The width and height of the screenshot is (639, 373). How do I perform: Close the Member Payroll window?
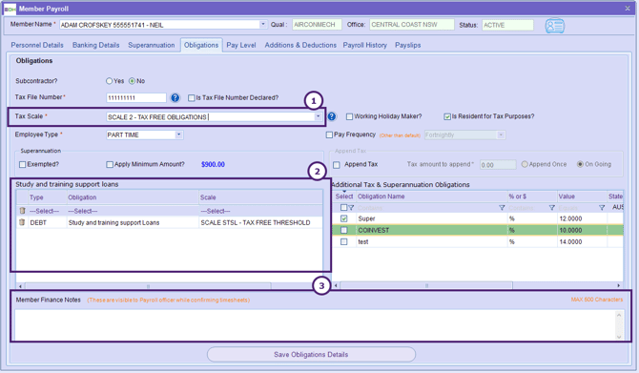(628, 9)
